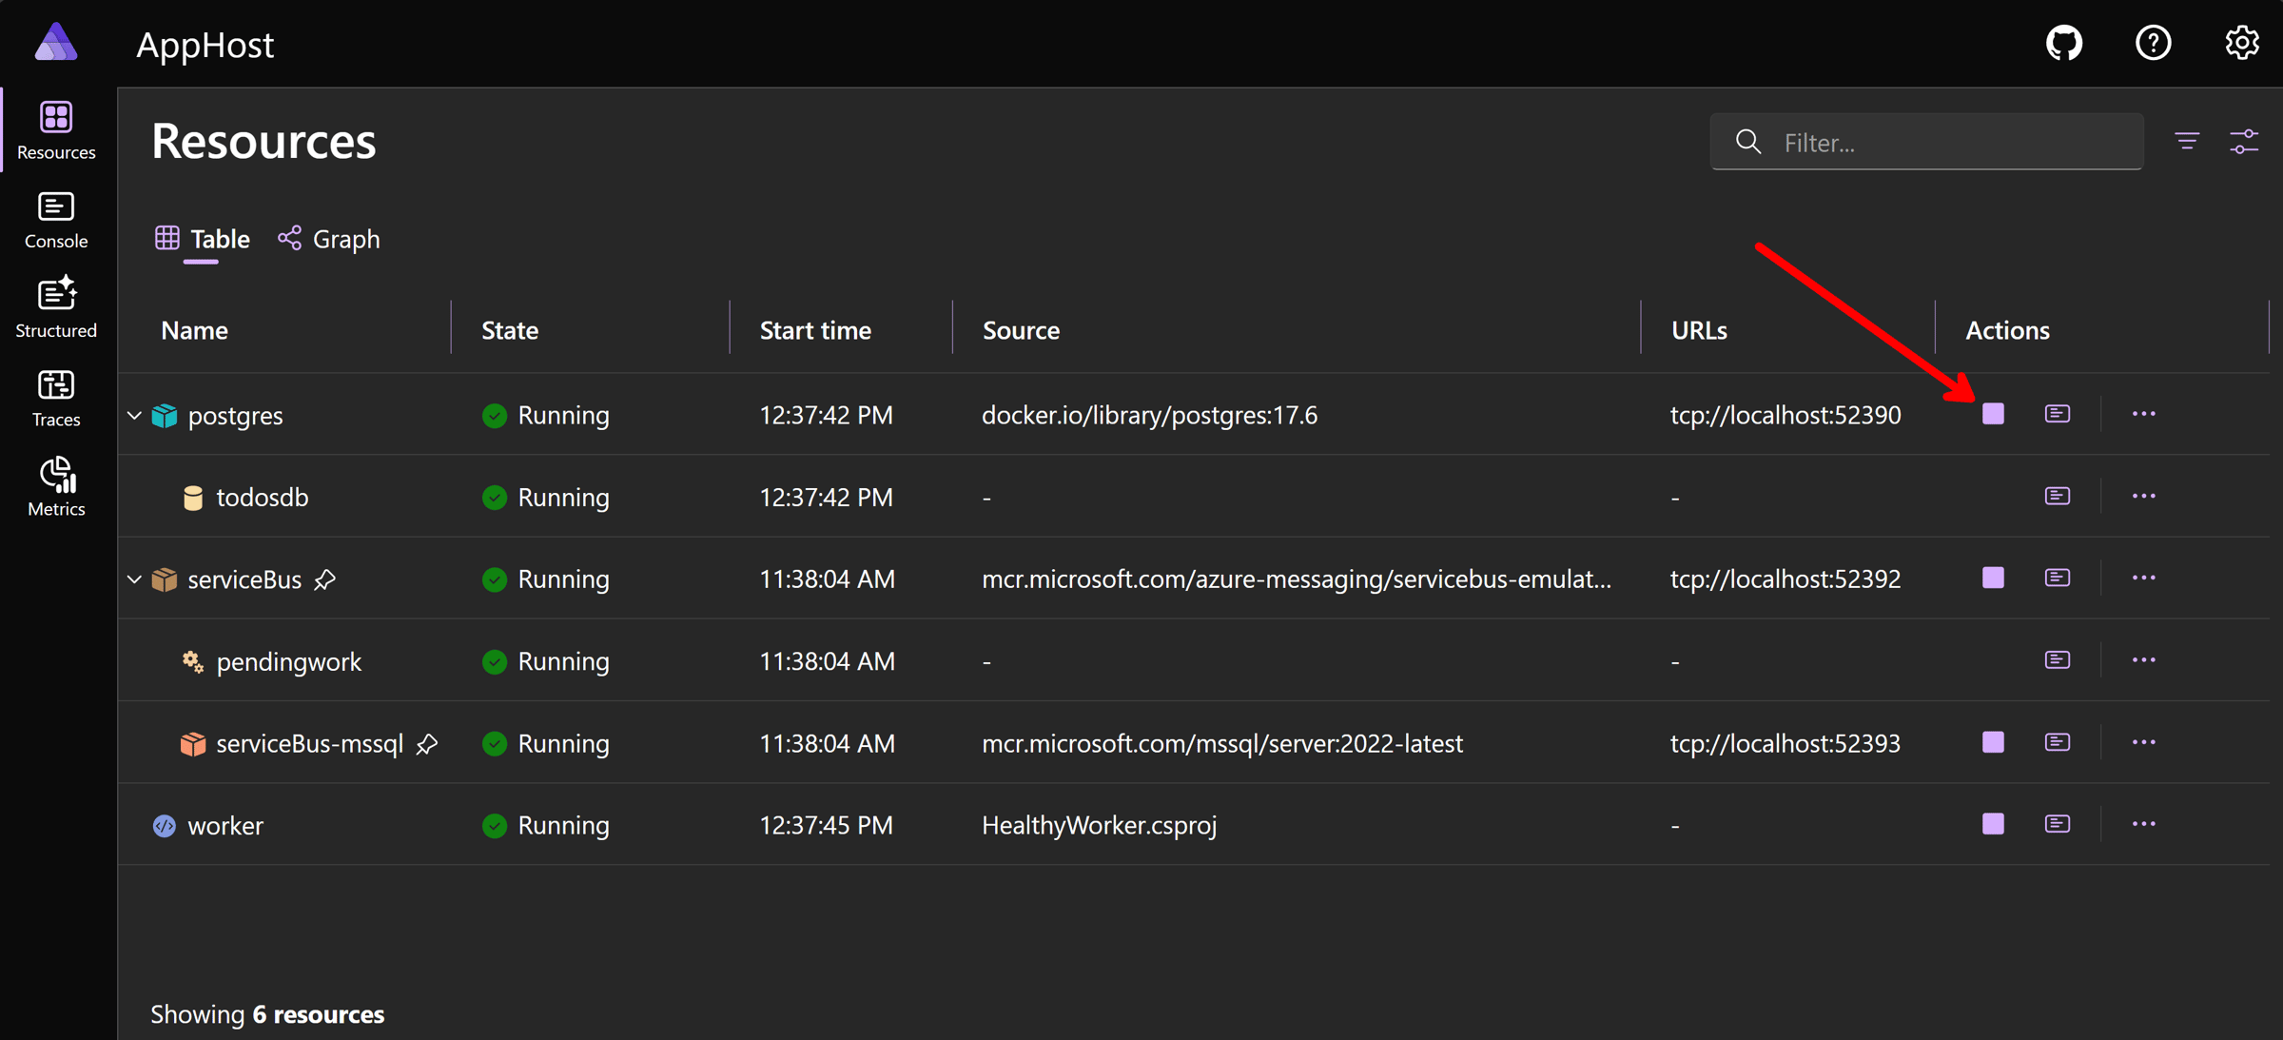This screenshot has height=1040, width=2283.
Task: Open more actions for pendingwork
Action: [2143, 660]
